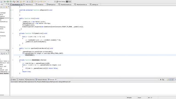Screen dimensions: 176x99
Task: Click the Remove Launch icon in Console toolbar
Action: (x=161, y=79)
